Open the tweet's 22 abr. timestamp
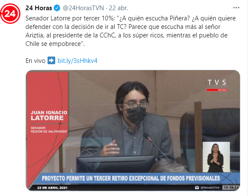Image resolution: width=248 pixels, height=196 pixels. [x=118, y=8]
